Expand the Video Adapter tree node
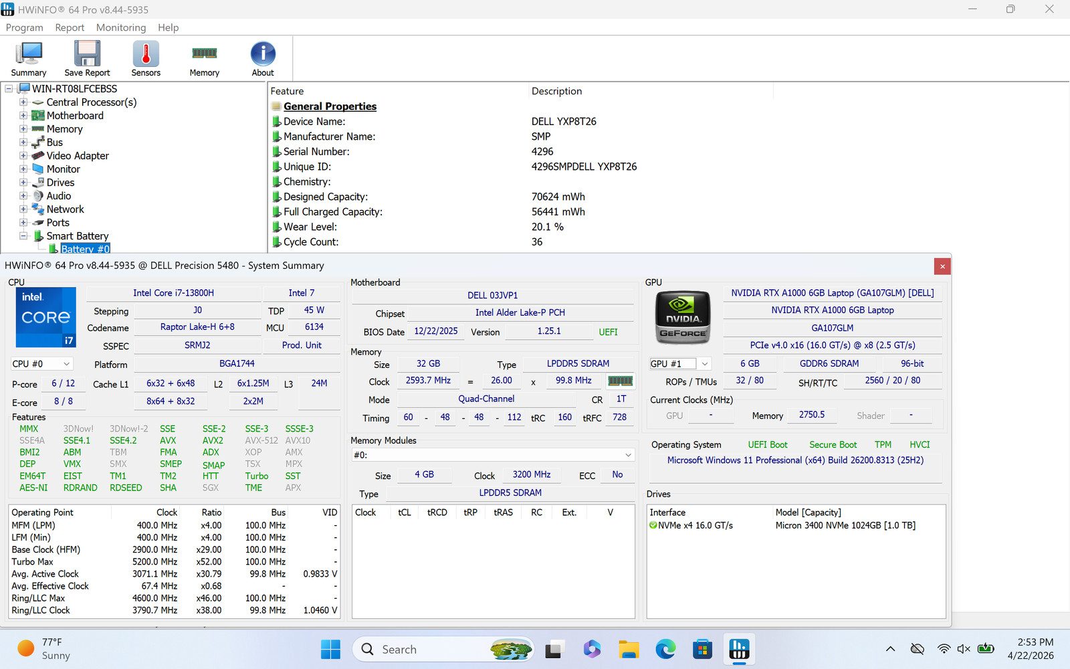The height and width of the screenshot is (669, 1070). click(23, 156)
